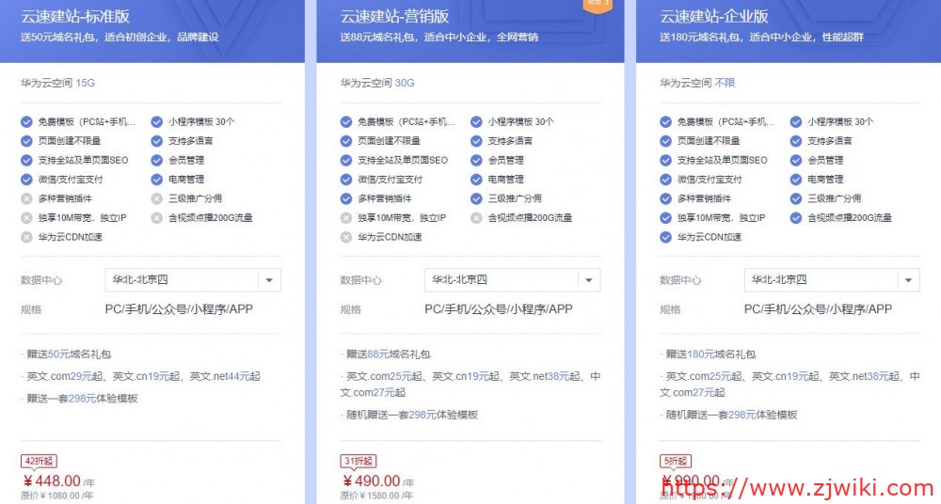Click 多种营销插件 check icon in 营销版 card
The width and height of the screenshot is (941, 504).
pos(345,198)
